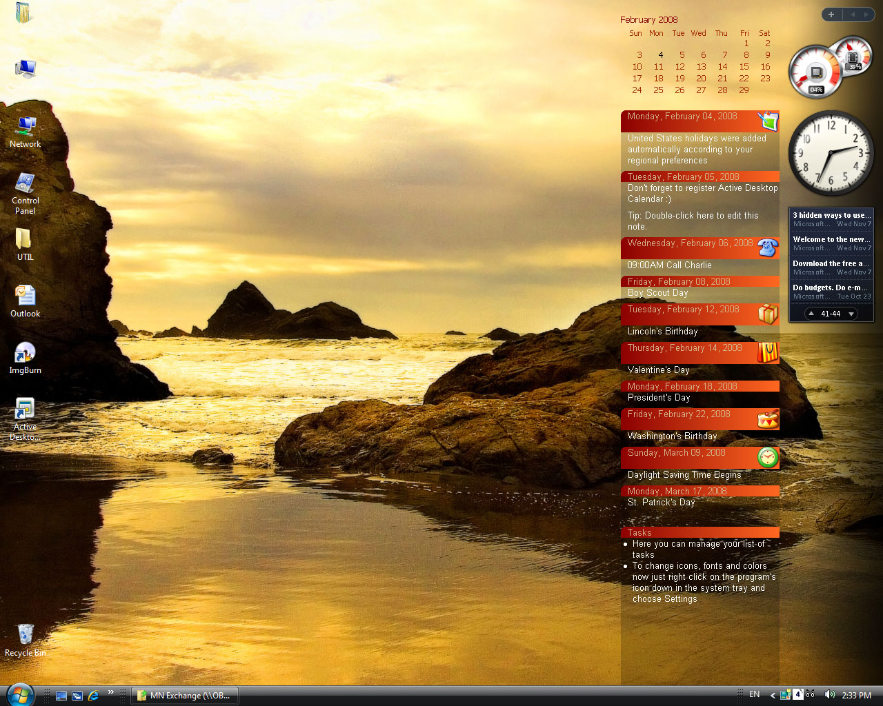Viewport: 883px width, 706px height.
Task: Open the MN Exchange taskbar window
Action: pos(184,696)
